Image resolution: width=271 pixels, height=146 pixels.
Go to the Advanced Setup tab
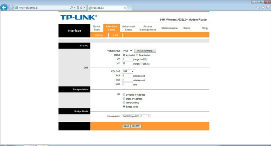128,28
